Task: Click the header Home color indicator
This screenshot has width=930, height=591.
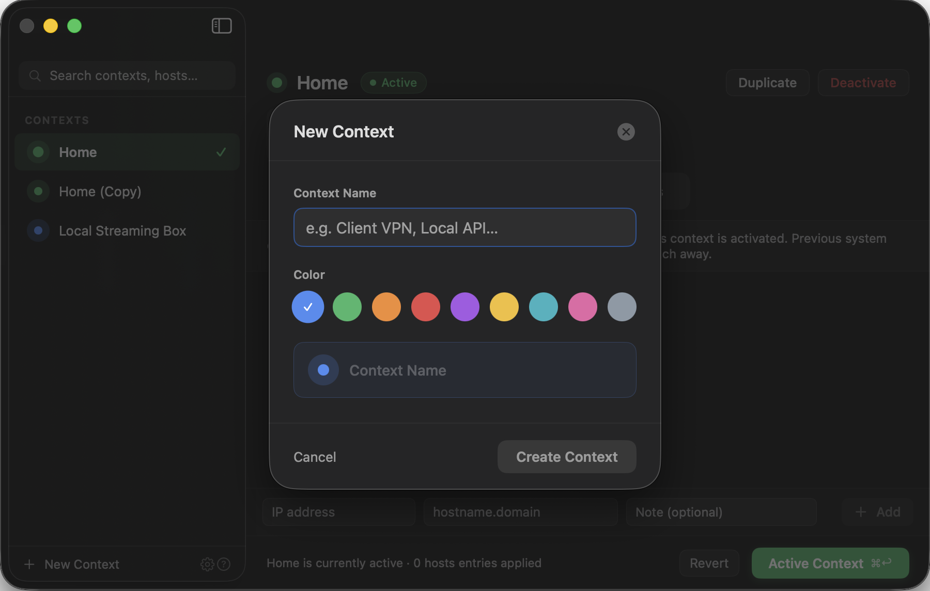Action: [277, 83]
